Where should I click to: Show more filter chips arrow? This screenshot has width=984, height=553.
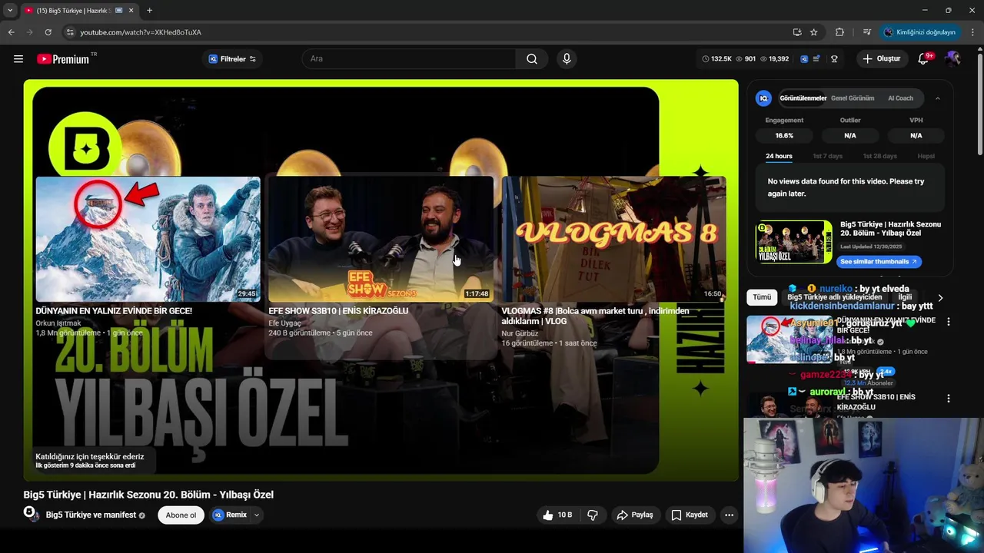pyautogui.click(x=939, y=298)
